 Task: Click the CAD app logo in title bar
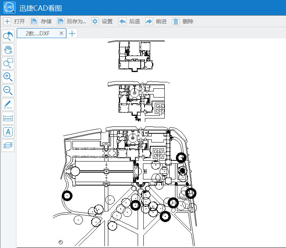point(9,8)
